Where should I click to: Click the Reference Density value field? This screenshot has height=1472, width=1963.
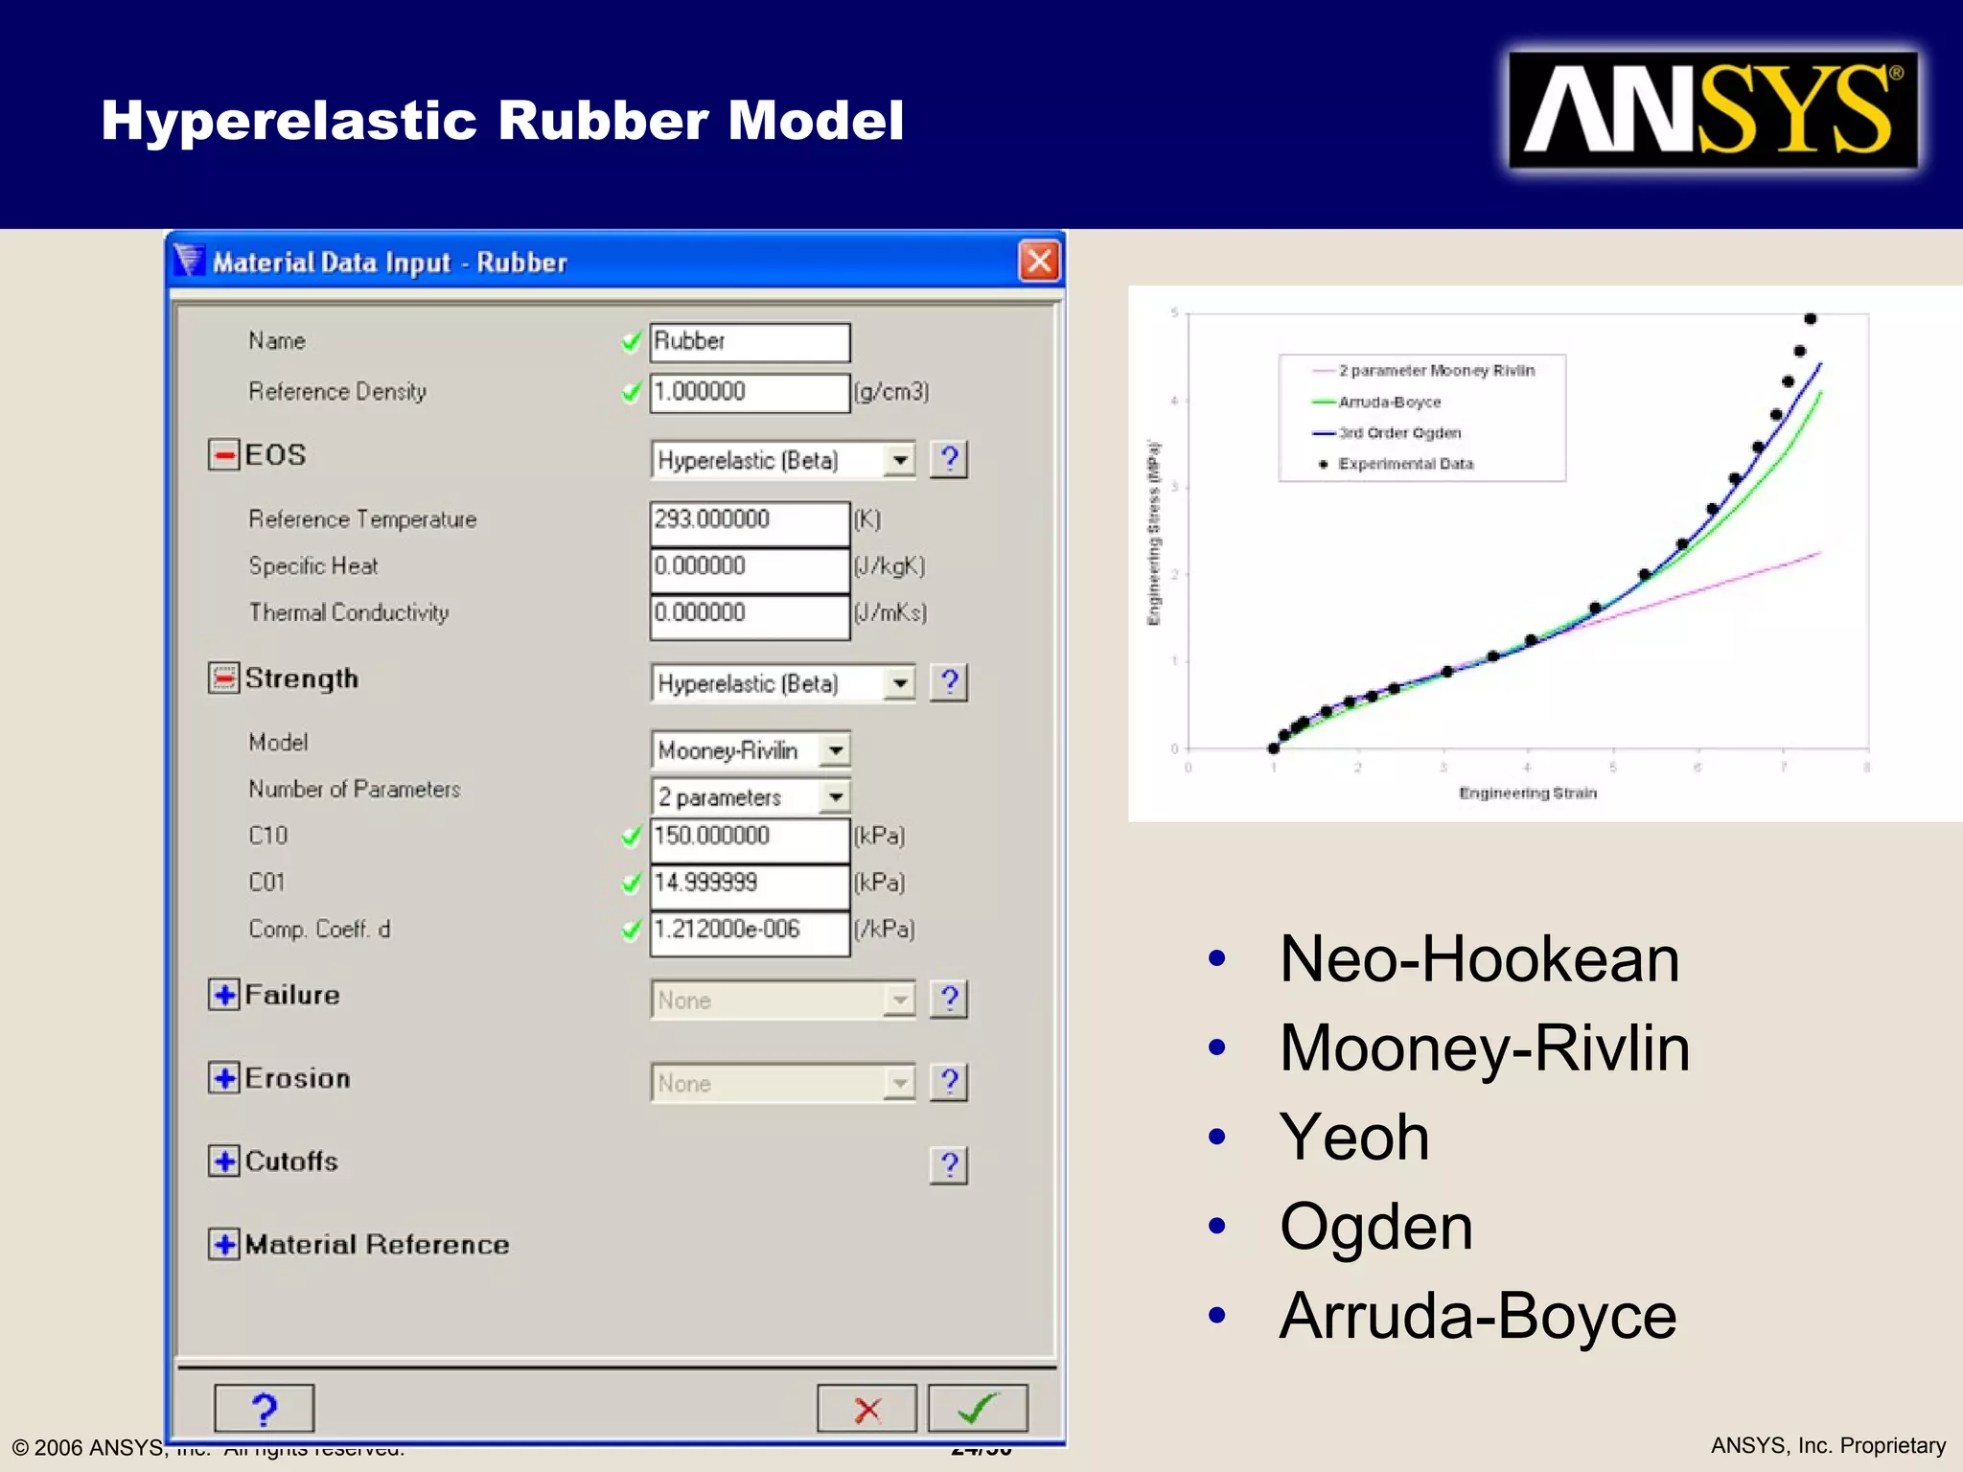[x=750, y=393]
